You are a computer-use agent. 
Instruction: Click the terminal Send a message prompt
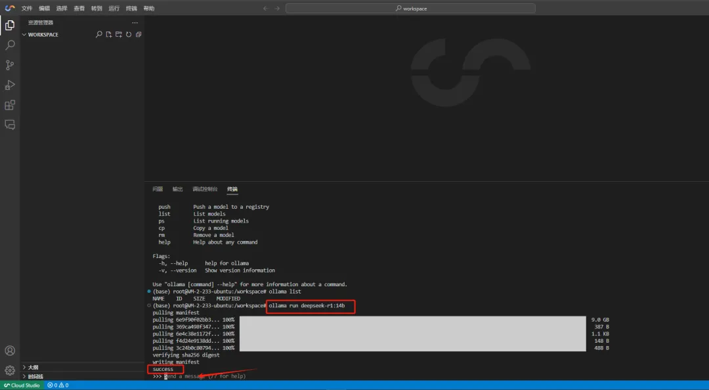click(205, 376)
